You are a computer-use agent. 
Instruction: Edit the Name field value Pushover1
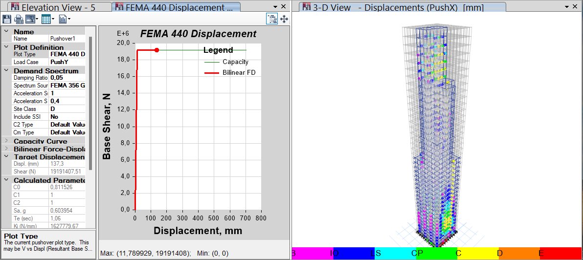click(x=67, y=39)
